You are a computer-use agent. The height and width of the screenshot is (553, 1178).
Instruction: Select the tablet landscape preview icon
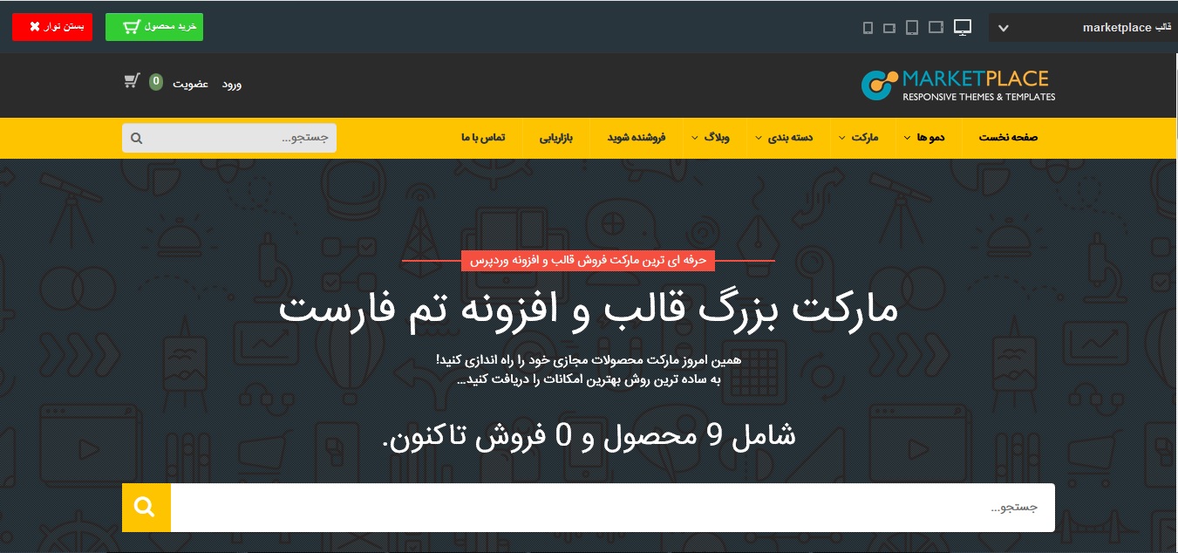tap(936, 27)
